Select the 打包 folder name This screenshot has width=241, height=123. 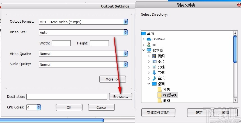[x=166, y=89]
